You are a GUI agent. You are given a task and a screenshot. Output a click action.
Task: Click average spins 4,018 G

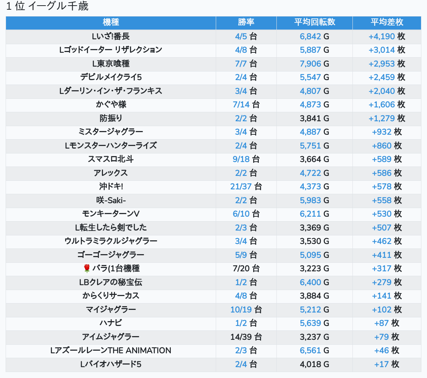pos(315,365)
